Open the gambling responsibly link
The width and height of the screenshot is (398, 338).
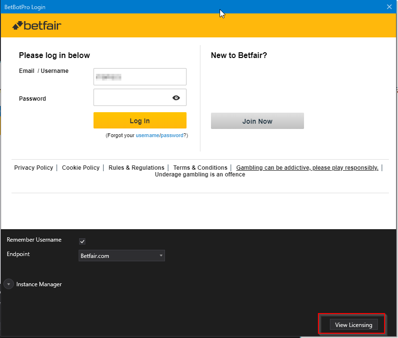[x=307, y=168]
